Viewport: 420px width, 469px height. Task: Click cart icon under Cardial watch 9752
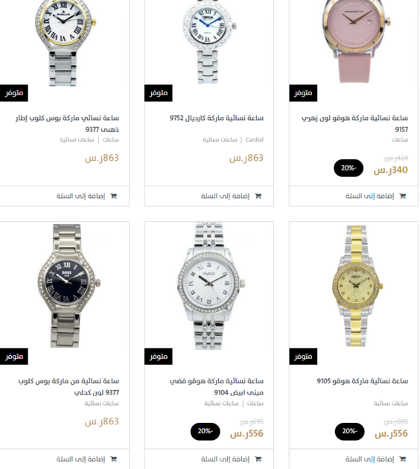point(258,196)
